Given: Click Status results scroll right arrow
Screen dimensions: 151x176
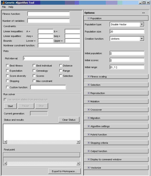Looking at the screenshot, I should tap(78, 142).
